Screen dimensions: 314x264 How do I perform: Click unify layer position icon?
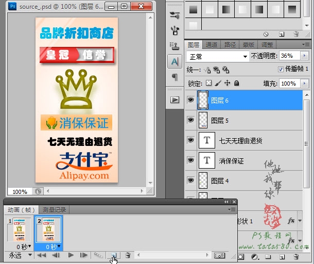(207, 70)
